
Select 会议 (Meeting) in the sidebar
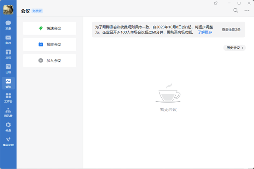pyautogui.click(x=8, y=83)
